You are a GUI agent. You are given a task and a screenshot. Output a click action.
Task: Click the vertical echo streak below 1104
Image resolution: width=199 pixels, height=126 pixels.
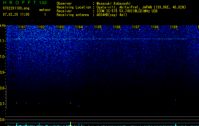[x=79, y=106]
